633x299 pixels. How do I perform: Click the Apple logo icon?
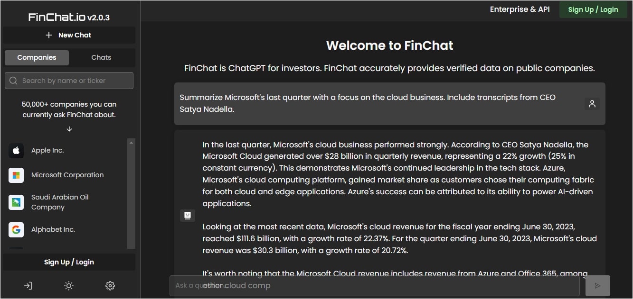16,151
